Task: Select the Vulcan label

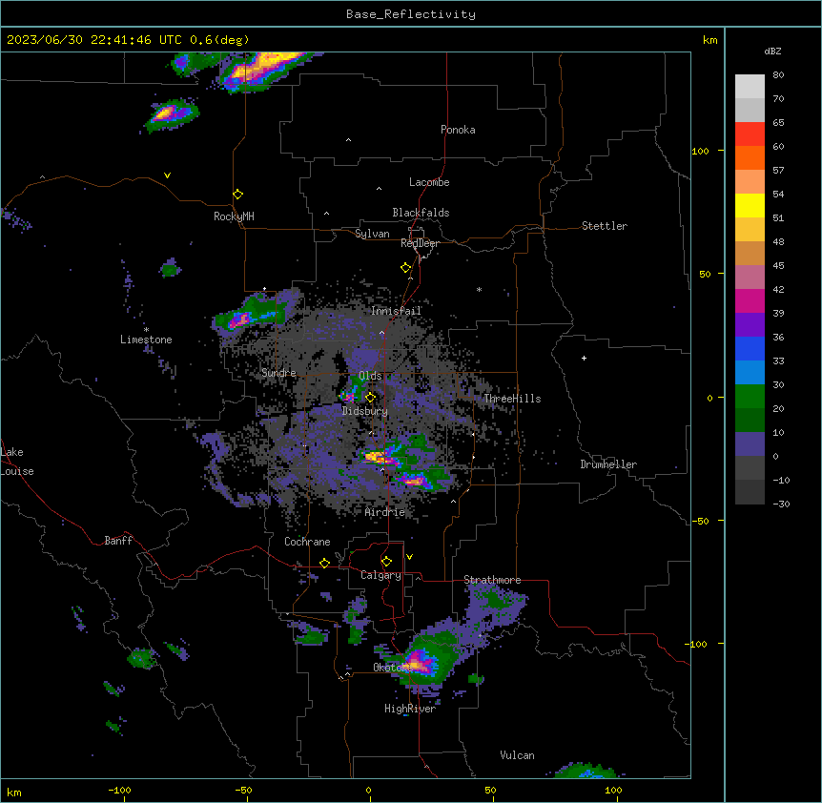Action: coord(518,755)
